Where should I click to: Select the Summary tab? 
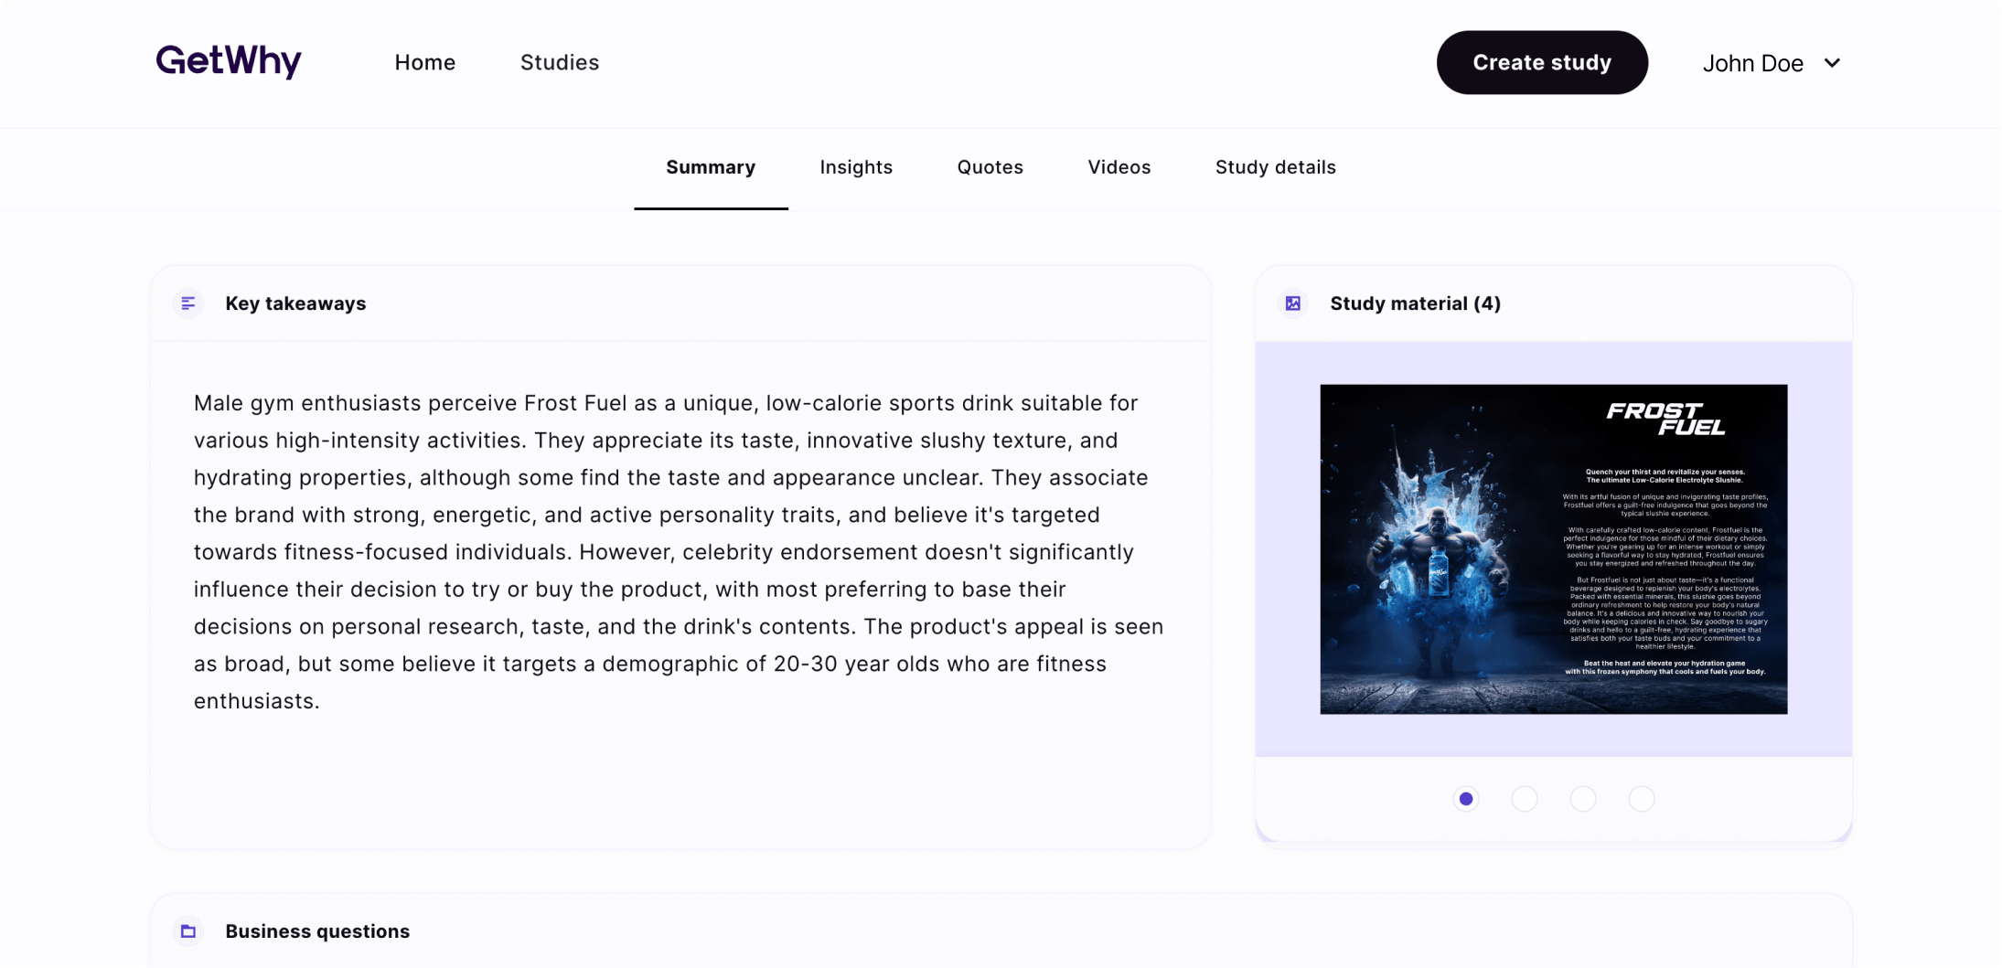(x=711, y=167)
